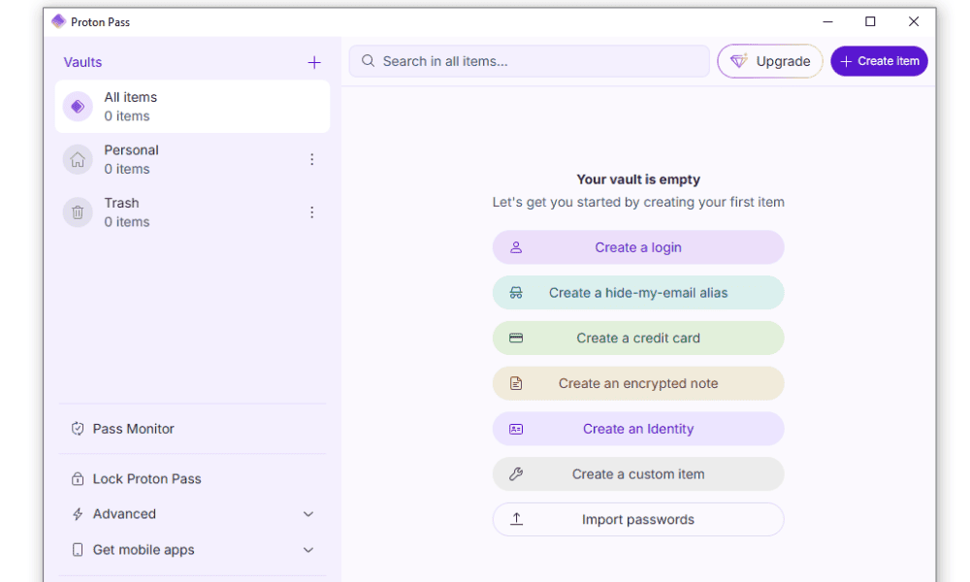Click the Pass Monitor shield icon
The width and height of the screenshot is (970, 582).
click(x=78, y=429)
